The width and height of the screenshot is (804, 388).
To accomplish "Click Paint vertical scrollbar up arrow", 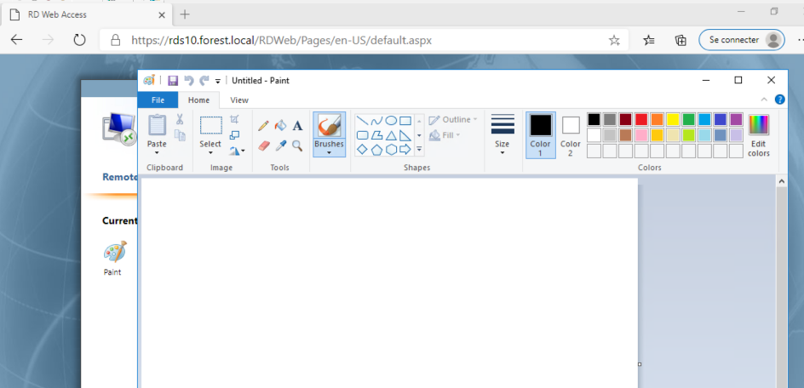I will click(x=782, y=181).
